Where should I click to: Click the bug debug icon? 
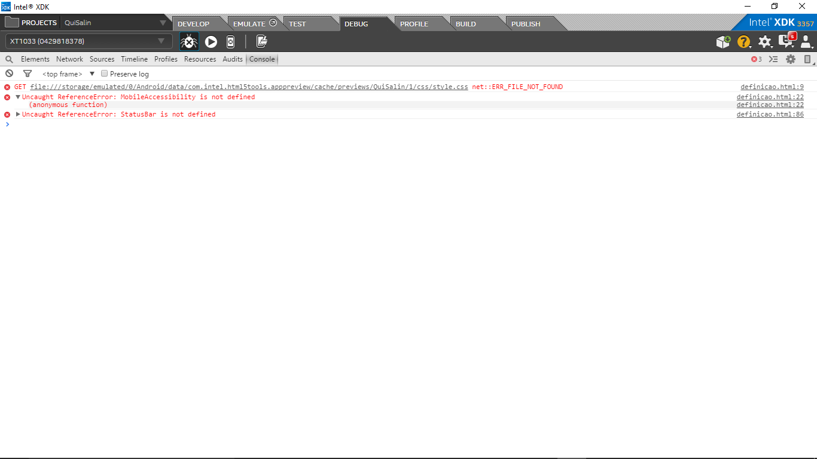(x=189, y=41)
